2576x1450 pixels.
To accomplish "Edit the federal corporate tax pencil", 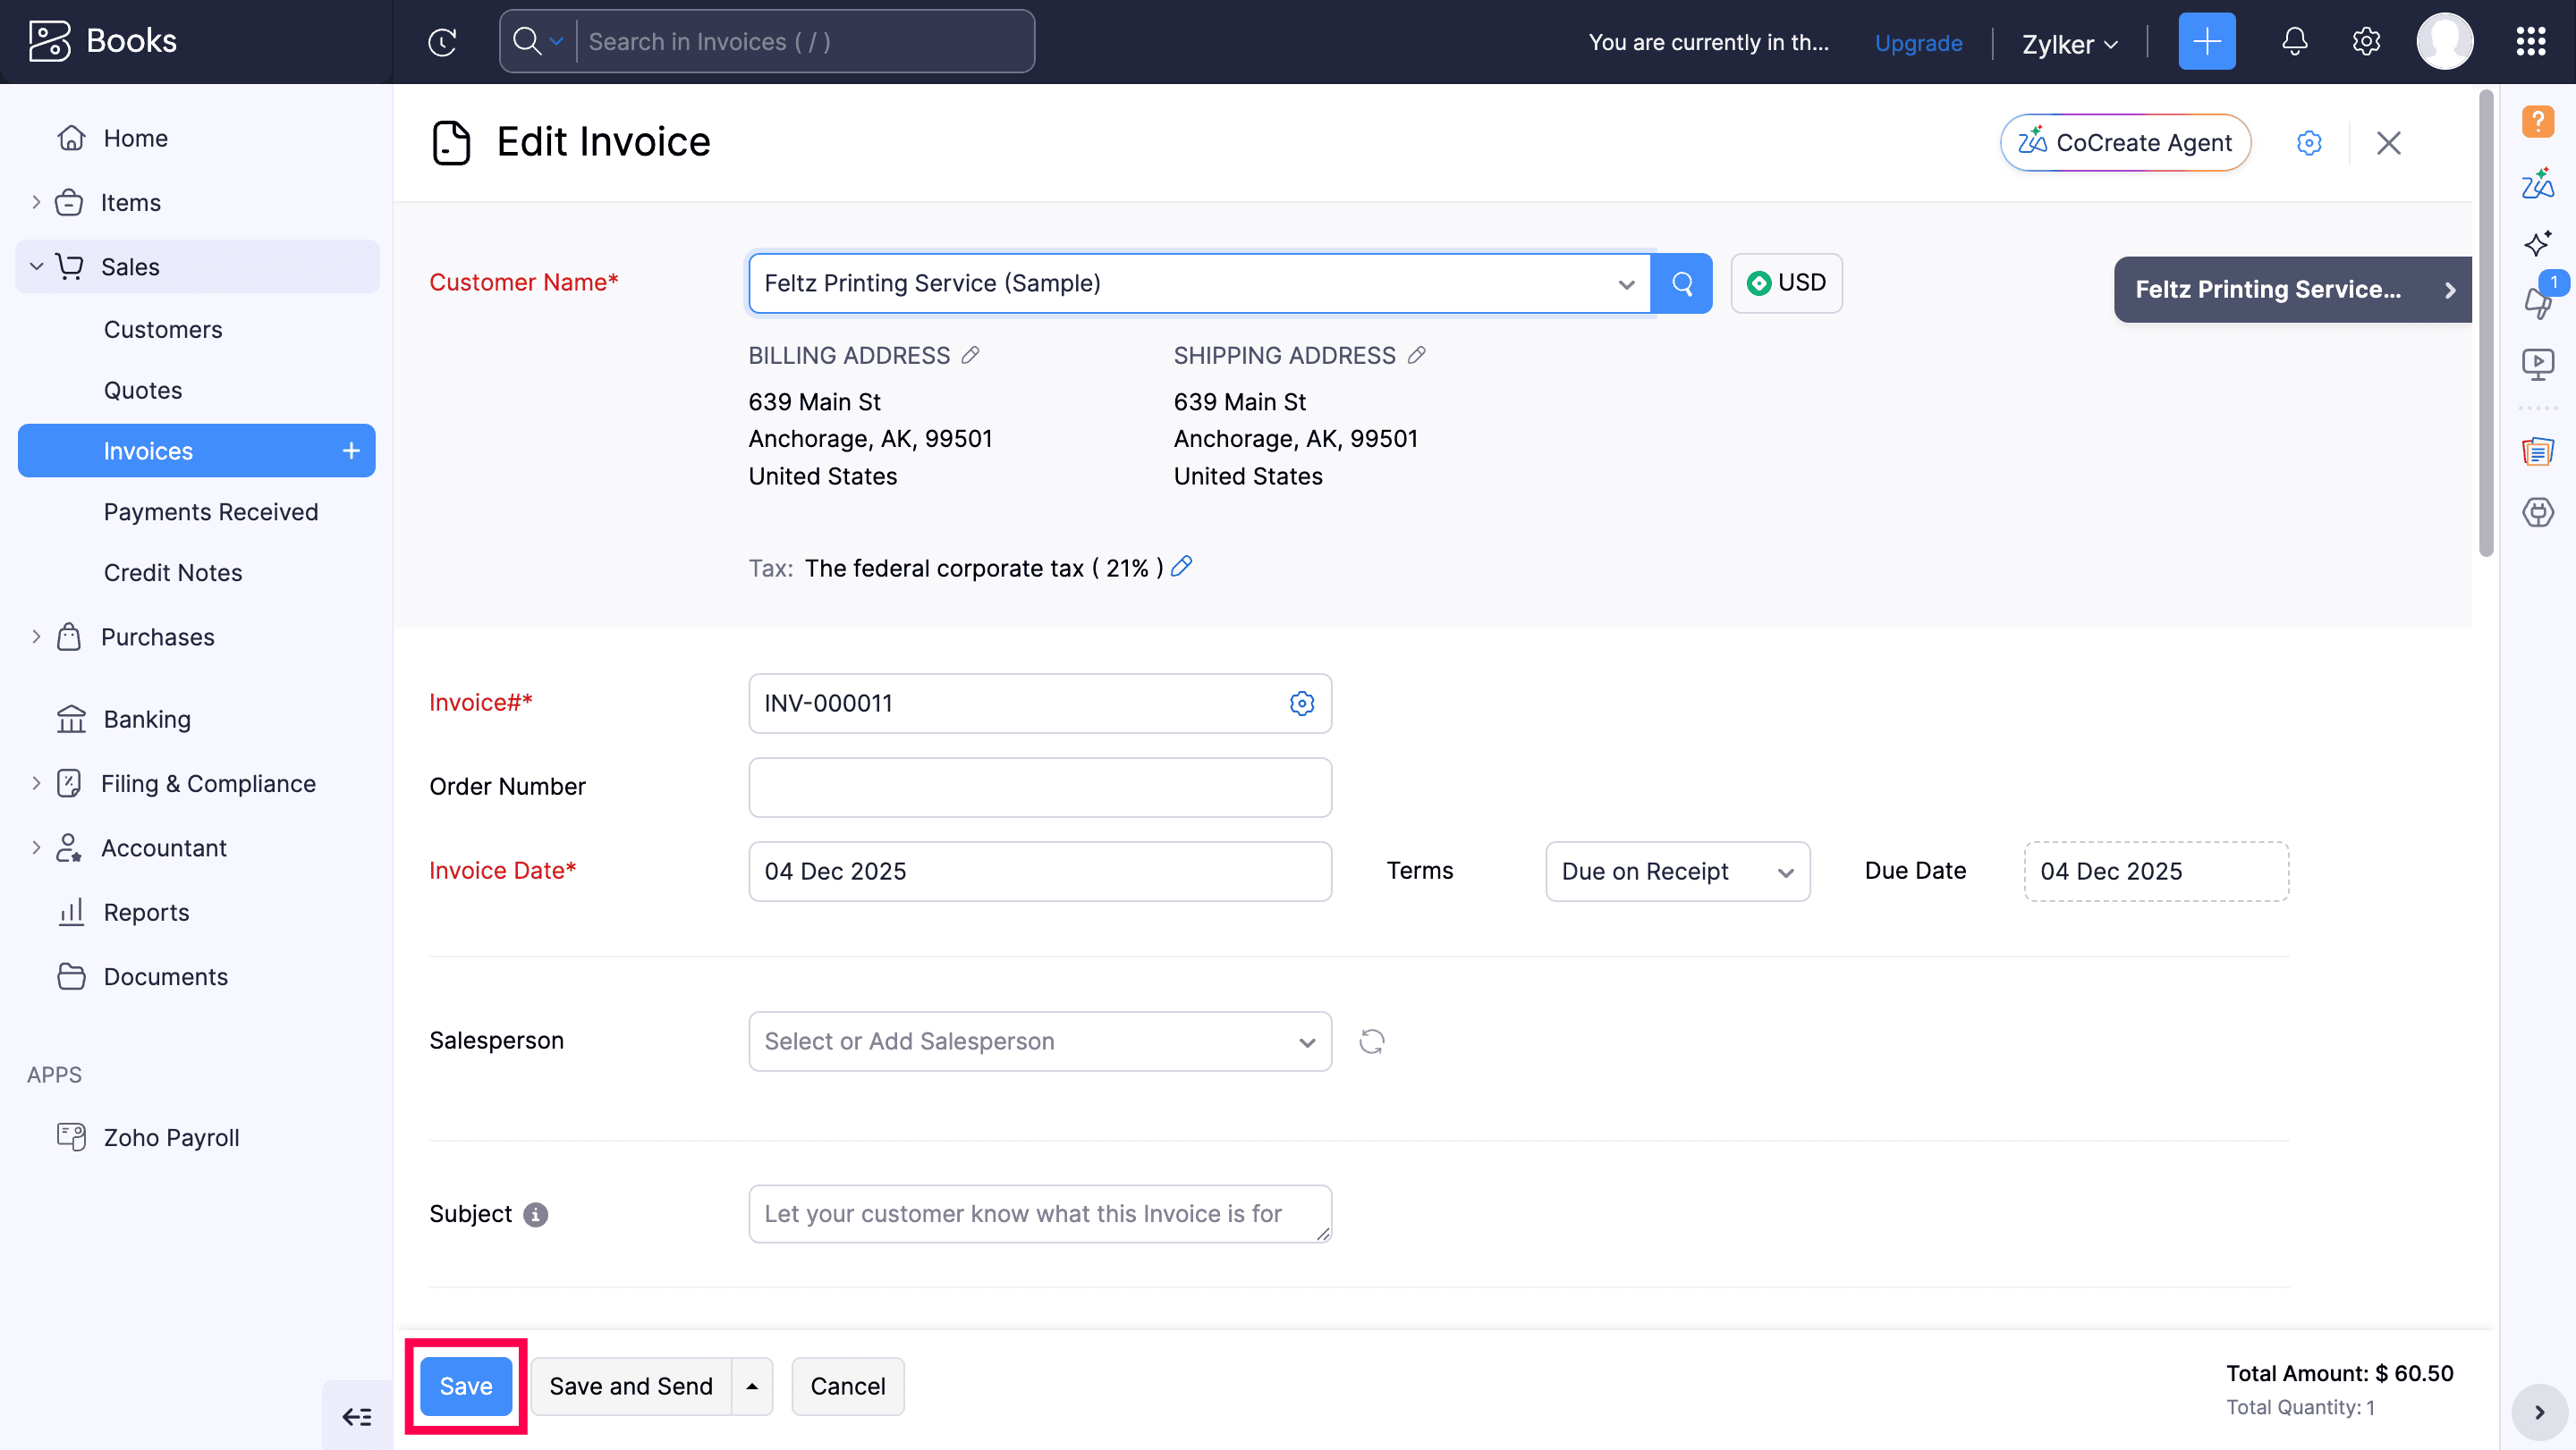I will [x=1181, y=567].
